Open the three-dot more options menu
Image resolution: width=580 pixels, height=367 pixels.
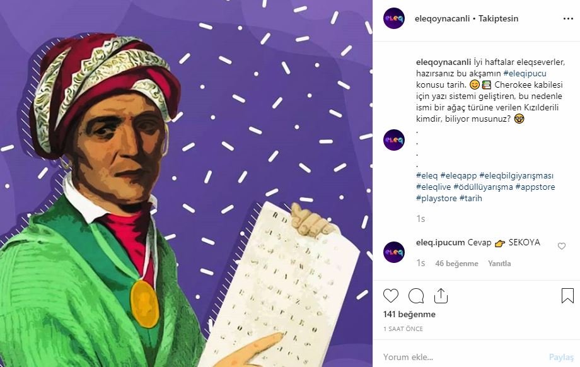click(568, 18)
